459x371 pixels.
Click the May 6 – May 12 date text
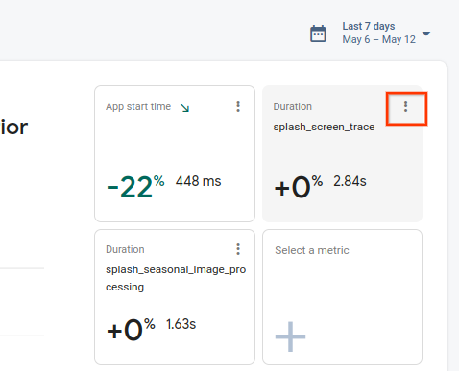[x=379, y=39]
